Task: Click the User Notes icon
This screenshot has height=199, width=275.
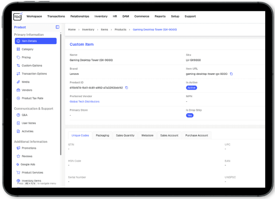Action: click(x=18, y=123)
